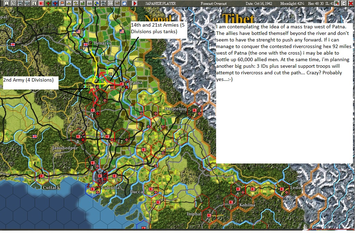Open the OP toolbar button

[110, 3]
